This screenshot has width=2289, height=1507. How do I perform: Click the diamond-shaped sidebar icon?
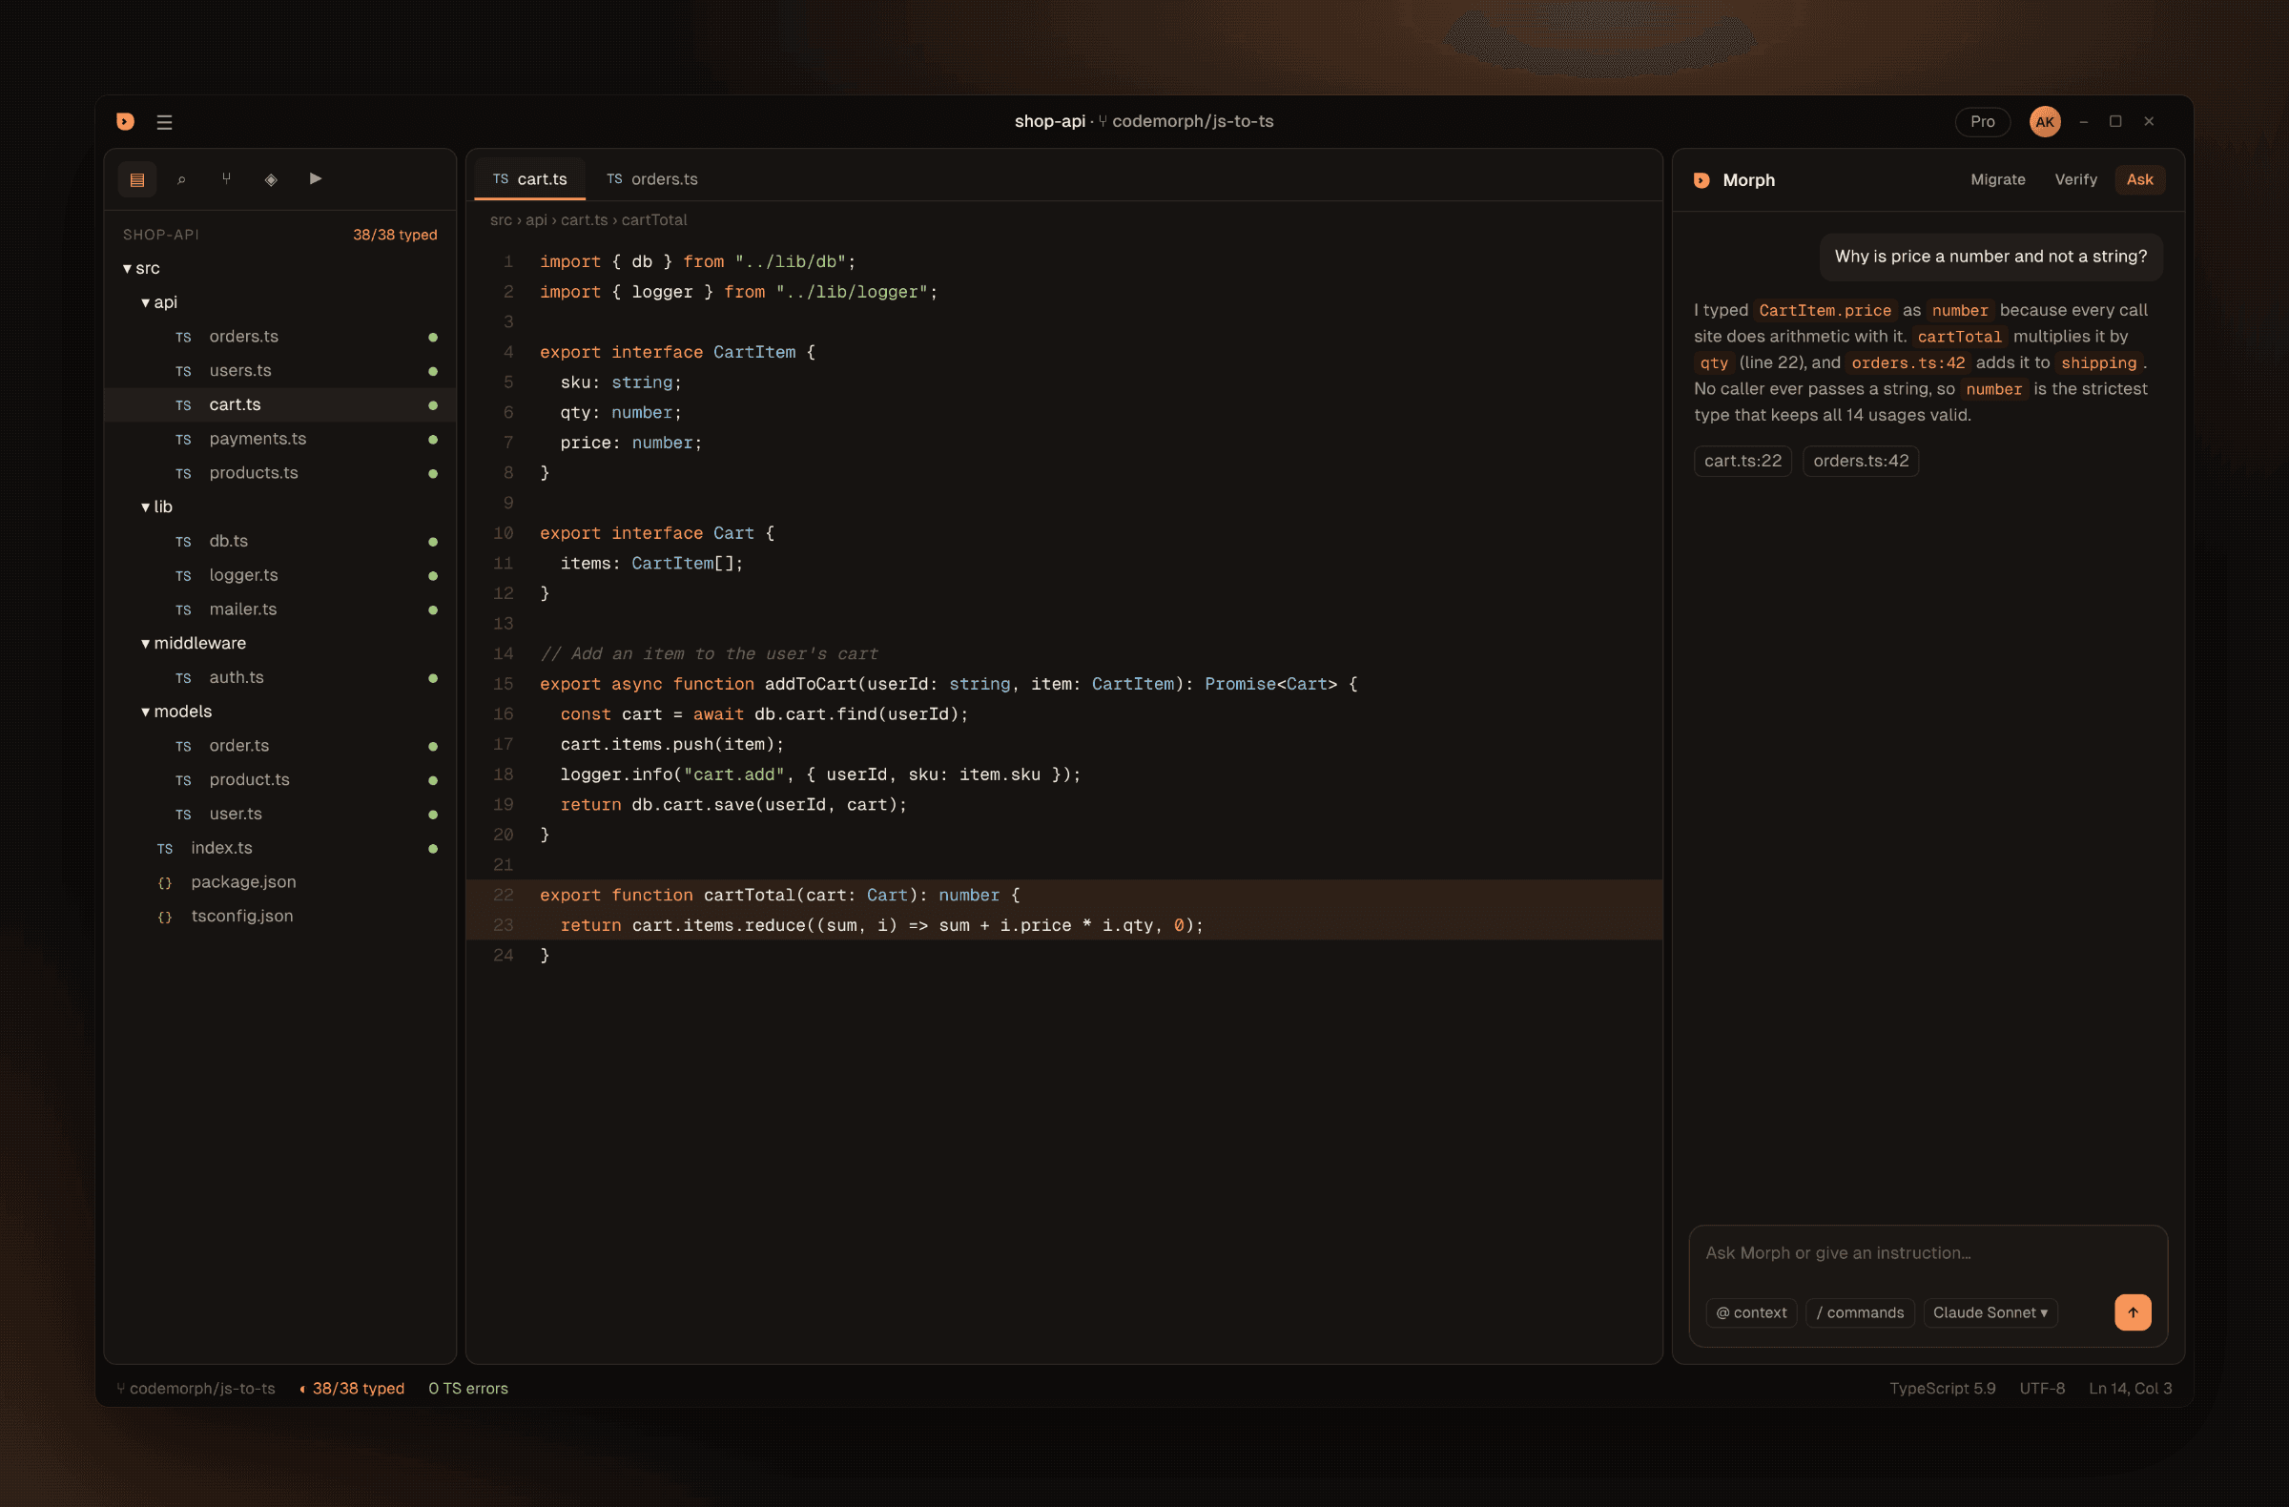click(x=271, y=179)
